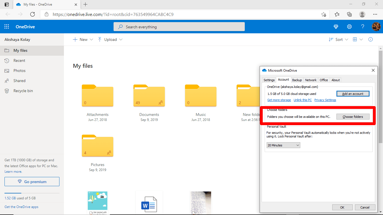Open Shared in the sidebar
This screenshot has width=383, height=215.
[x=32, y=81]
